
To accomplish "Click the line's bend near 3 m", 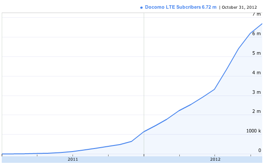I will coord(214,89).
